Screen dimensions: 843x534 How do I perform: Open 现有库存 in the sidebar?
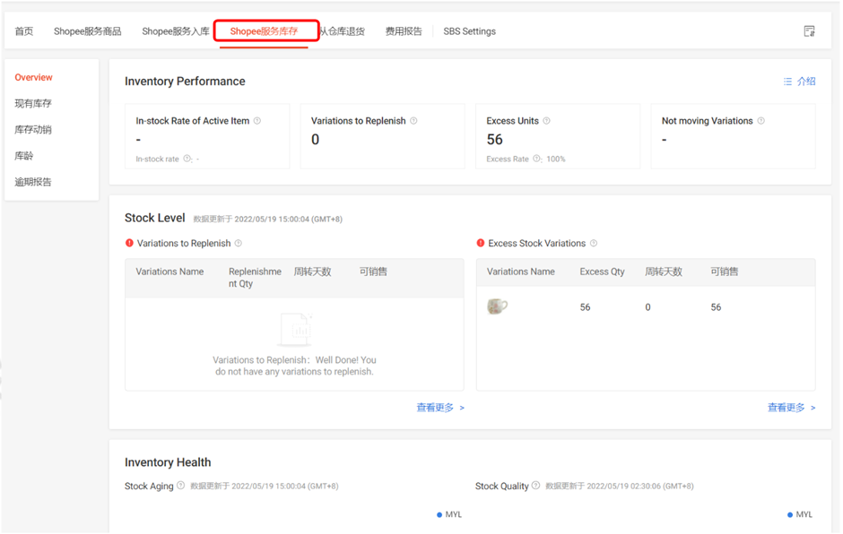point(33,103)
